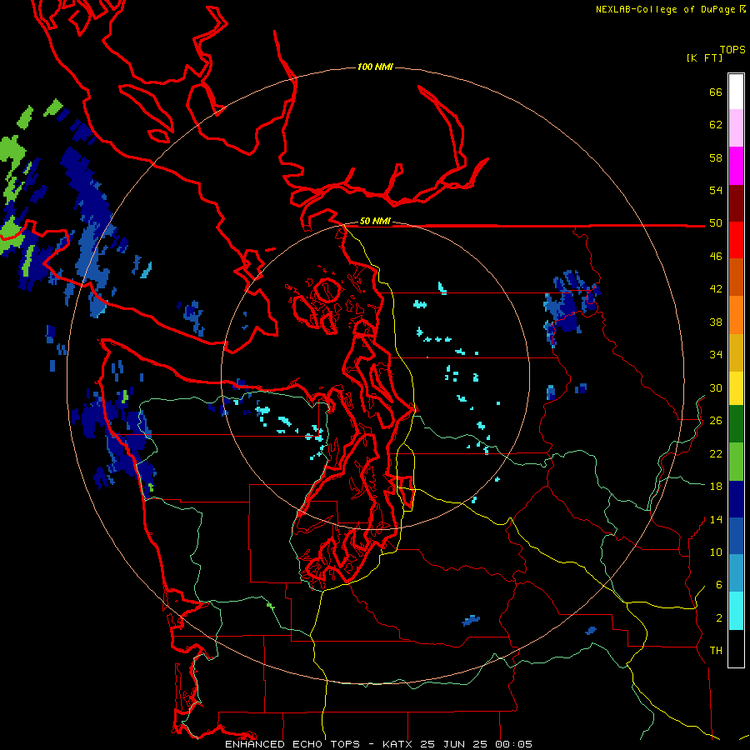Click legend value "58"
Viewport: 750px width, 750px height.
(716, 157)
